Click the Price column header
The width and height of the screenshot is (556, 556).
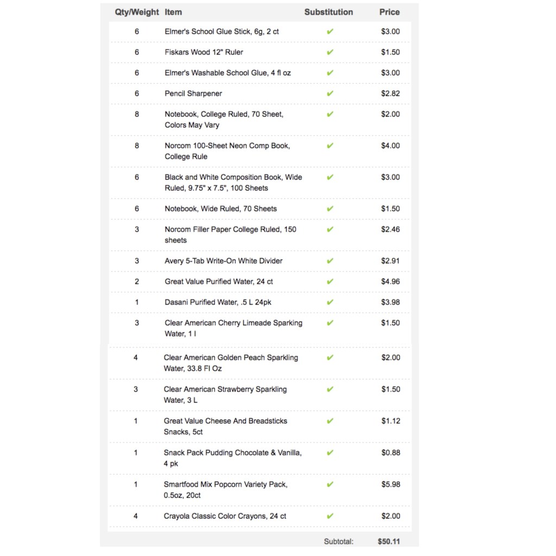tap(389, 12)
